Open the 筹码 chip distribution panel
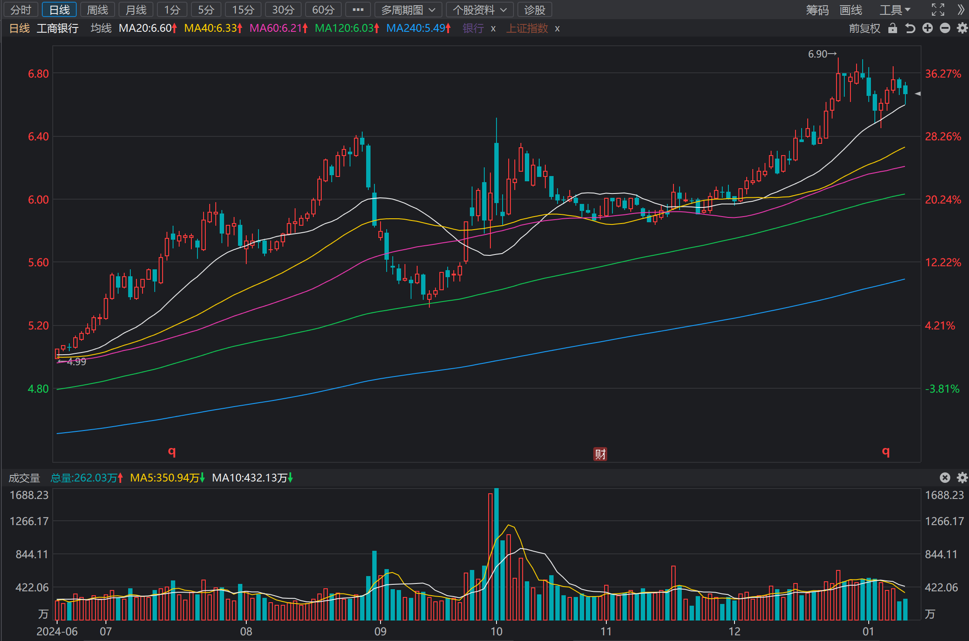The width and height of the screenshot is (969, 641). [817, 10]
